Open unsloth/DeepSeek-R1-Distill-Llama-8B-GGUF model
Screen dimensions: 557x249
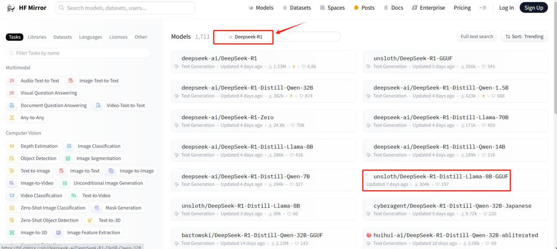(x=456, y=180)
